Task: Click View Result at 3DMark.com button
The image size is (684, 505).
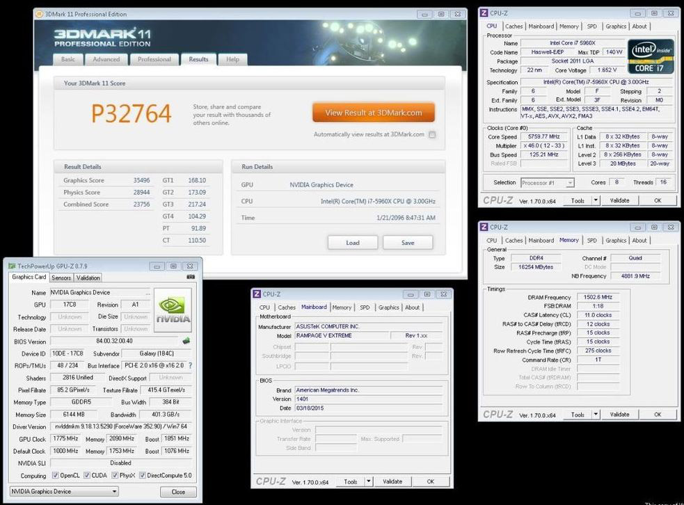Action: (374, 113)
